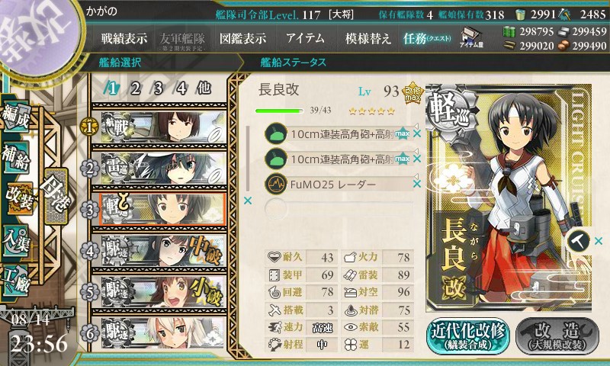Remove the FuMO25 レーダー equipment

click(x=417, y=184)
